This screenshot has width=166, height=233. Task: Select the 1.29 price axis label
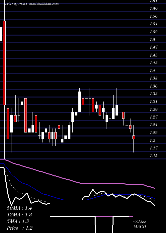tap(153, 110)
